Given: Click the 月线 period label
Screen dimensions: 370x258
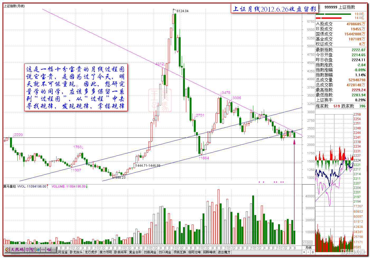Looking at the screenshot, I should pos(308,248).
